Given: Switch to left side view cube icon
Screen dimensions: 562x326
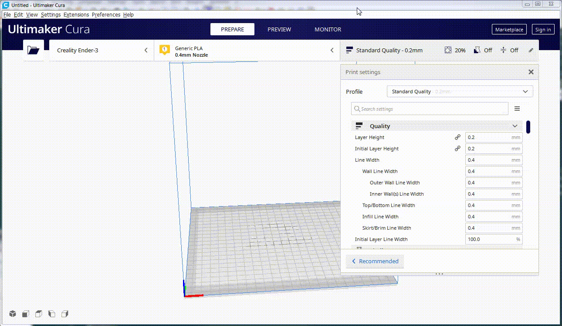Looking at the screenshot, I should [x=52, y=314].
